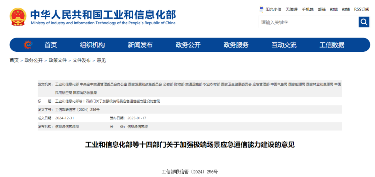Open 政务公开 in the main menu
The image size is (375, 177).
[x=188, y=45]
